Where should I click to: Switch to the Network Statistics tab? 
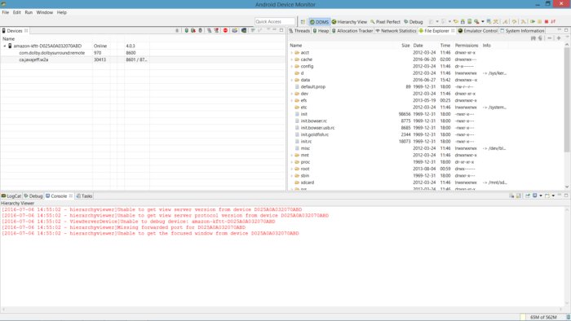396,31
